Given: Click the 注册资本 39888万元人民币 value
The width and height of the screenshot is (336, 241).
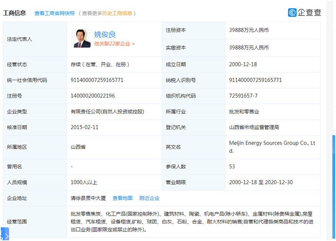Looking at the screenshot, I should (249, 30).
